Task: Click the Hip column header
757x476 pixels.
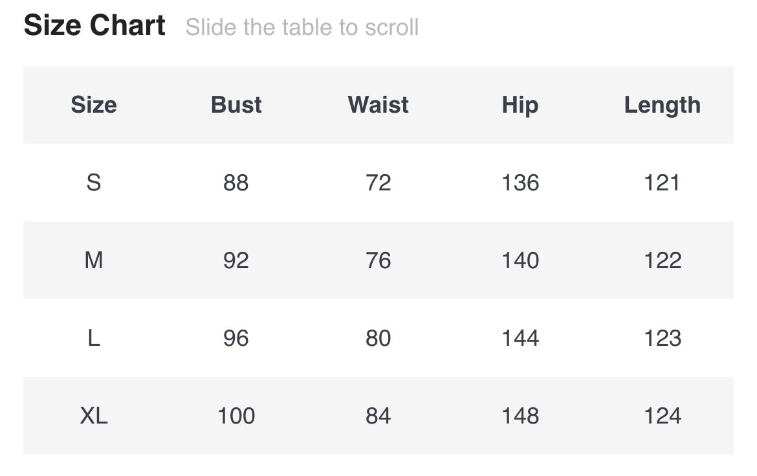Action: tap(520, 105)
